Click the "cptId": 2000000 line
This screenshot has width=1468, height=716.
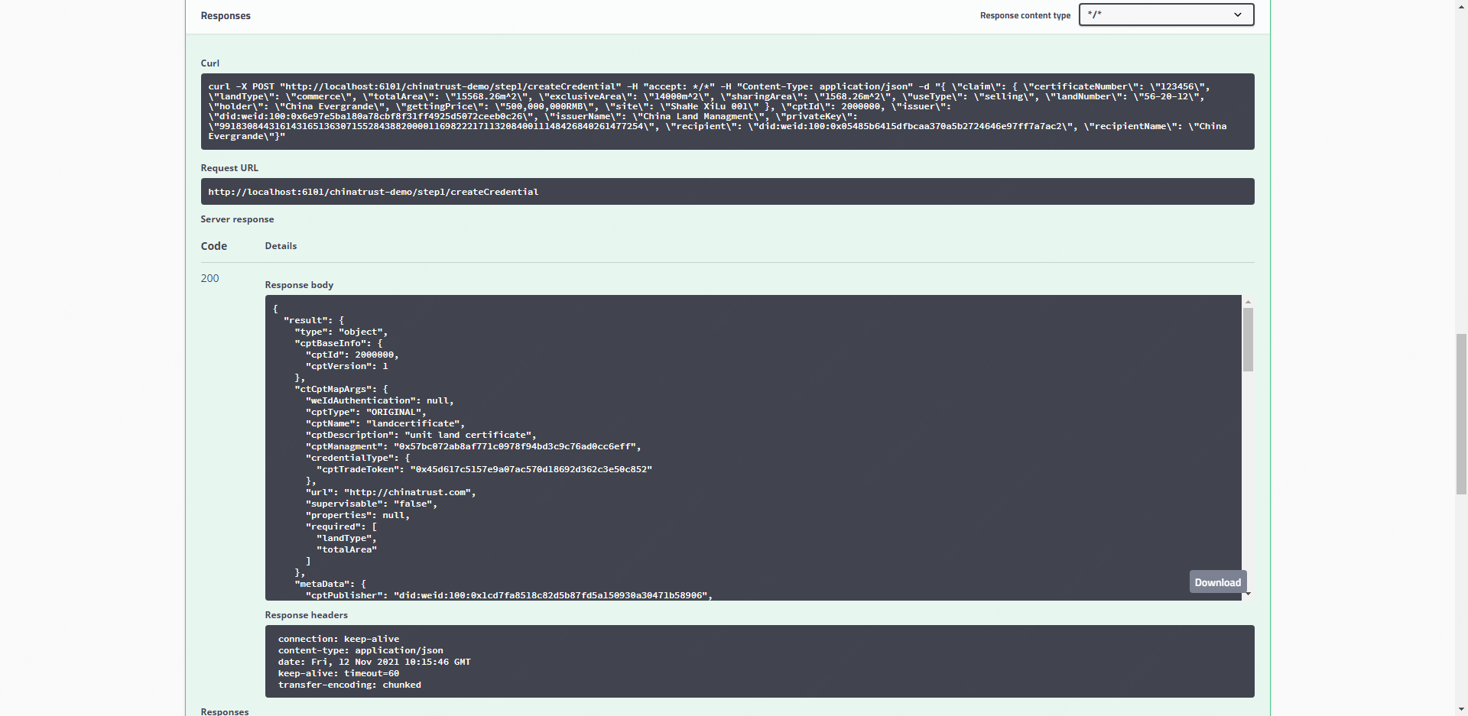pyautogui.click(x=352, y=355)
